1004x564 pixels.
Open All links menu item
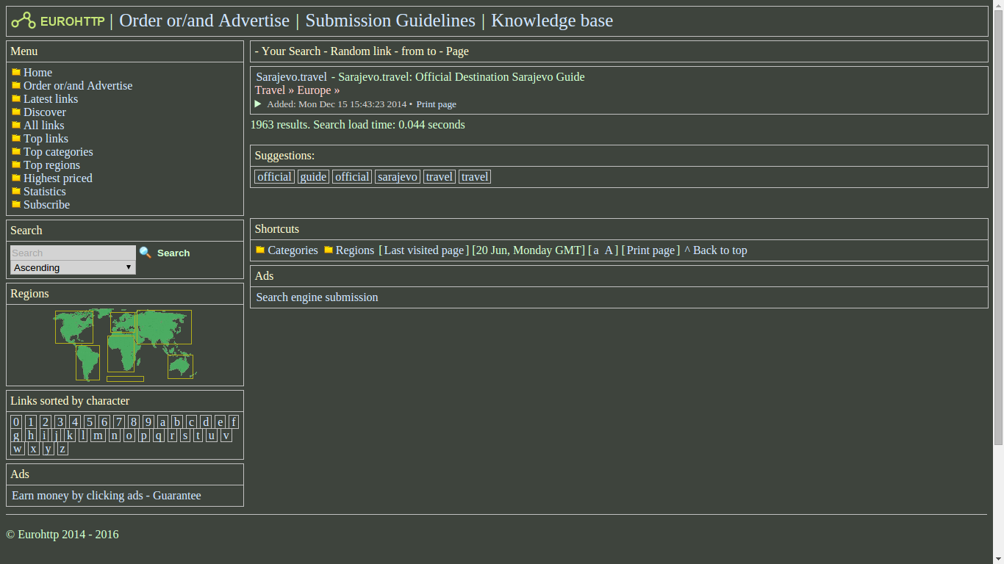(x=44, y=125)
